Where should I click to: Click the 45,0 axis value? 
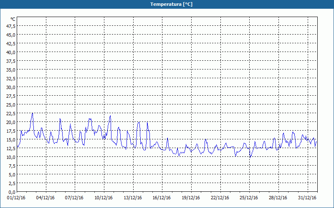click(x=11, y=35)
